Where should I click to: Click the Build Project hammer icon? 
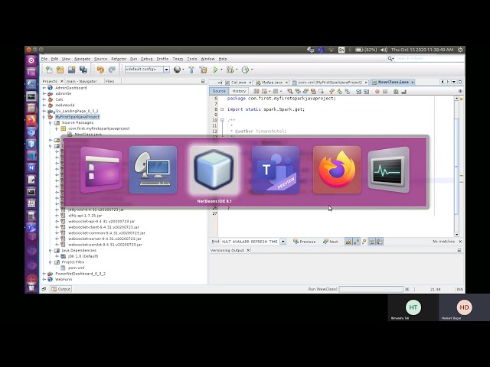click(192, 70)
